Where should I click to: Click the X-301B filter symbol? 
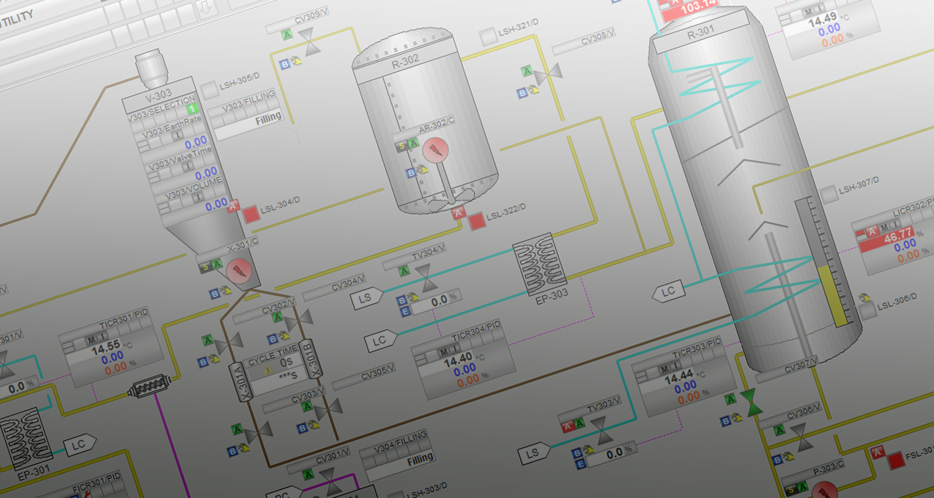pos(311,359)
